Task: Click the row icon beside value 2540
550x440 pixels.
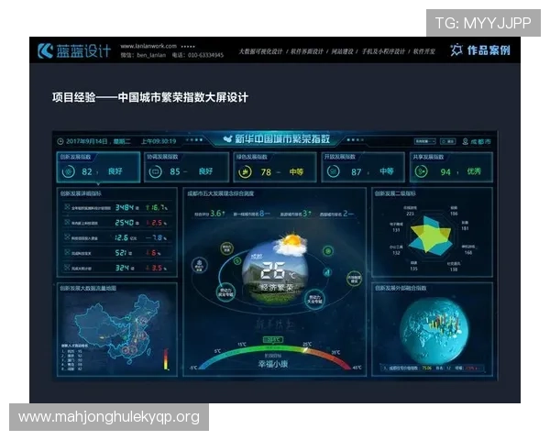Action: [x=67, y=222]
